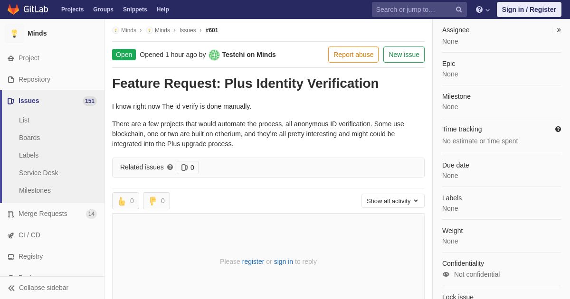Collapse the sidebar using chevron icon
The width and height of the screenshot is (570, 299).
(x=11, y=288)
